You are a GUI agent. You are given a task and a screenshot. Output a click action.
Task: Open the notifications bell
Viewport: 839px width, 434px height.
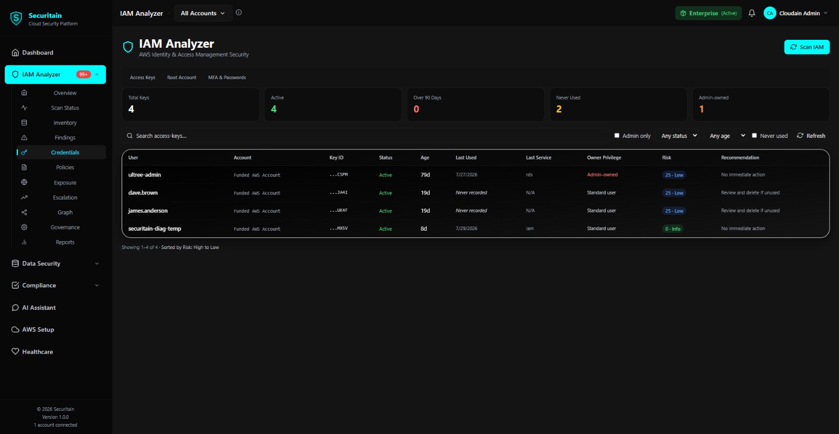(752, 13)
